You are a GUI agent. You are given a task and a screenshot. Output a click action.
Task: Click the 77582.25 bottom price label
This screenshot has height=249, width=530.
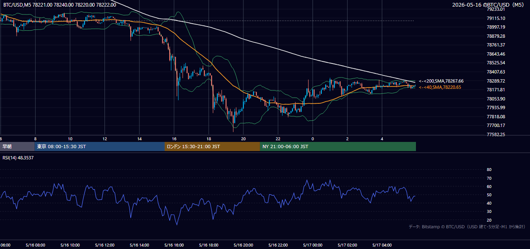tap(496, 134)
